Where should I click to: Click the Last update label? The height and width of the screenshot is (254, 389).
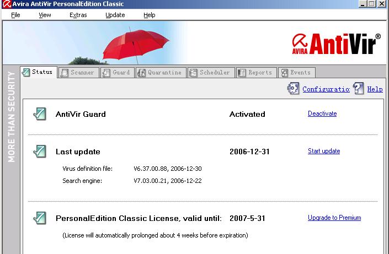(78, 152)
